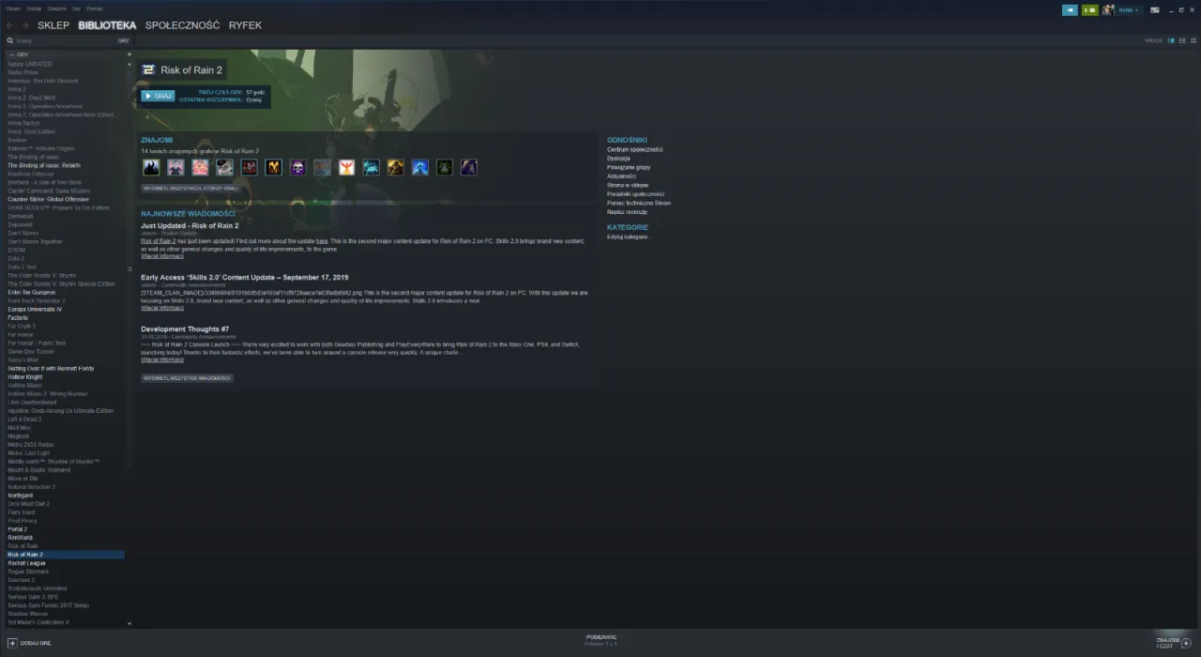
Task: Open Centrum społeczności link
Action: (x=635, y=149)
